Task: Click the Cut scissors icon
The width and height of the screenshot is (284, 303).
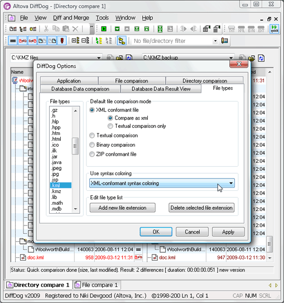Action: coord(46,29)
